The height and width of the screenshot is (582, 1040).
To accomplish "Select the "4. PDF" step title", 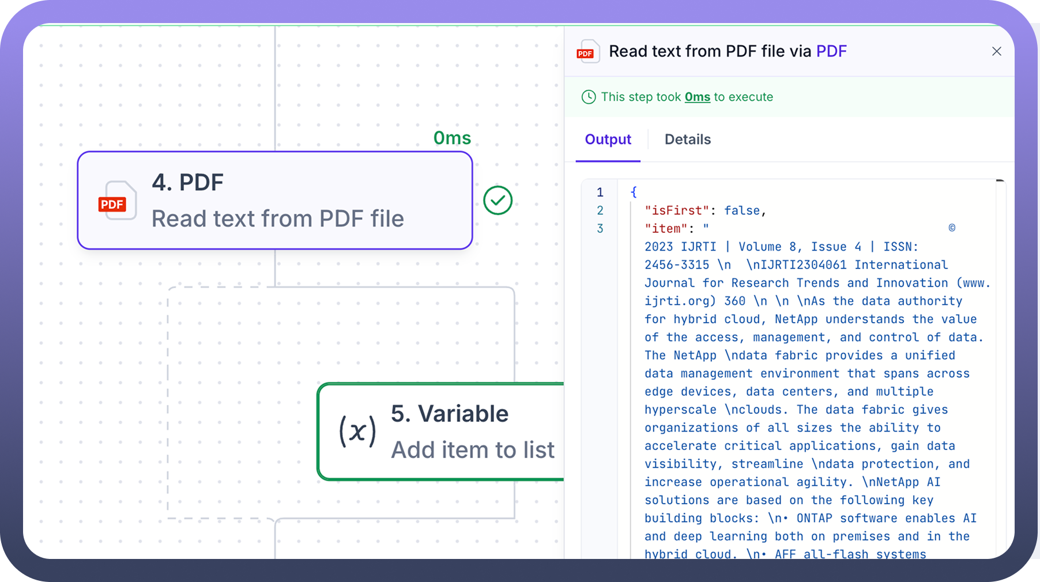I will click(187, 183).
